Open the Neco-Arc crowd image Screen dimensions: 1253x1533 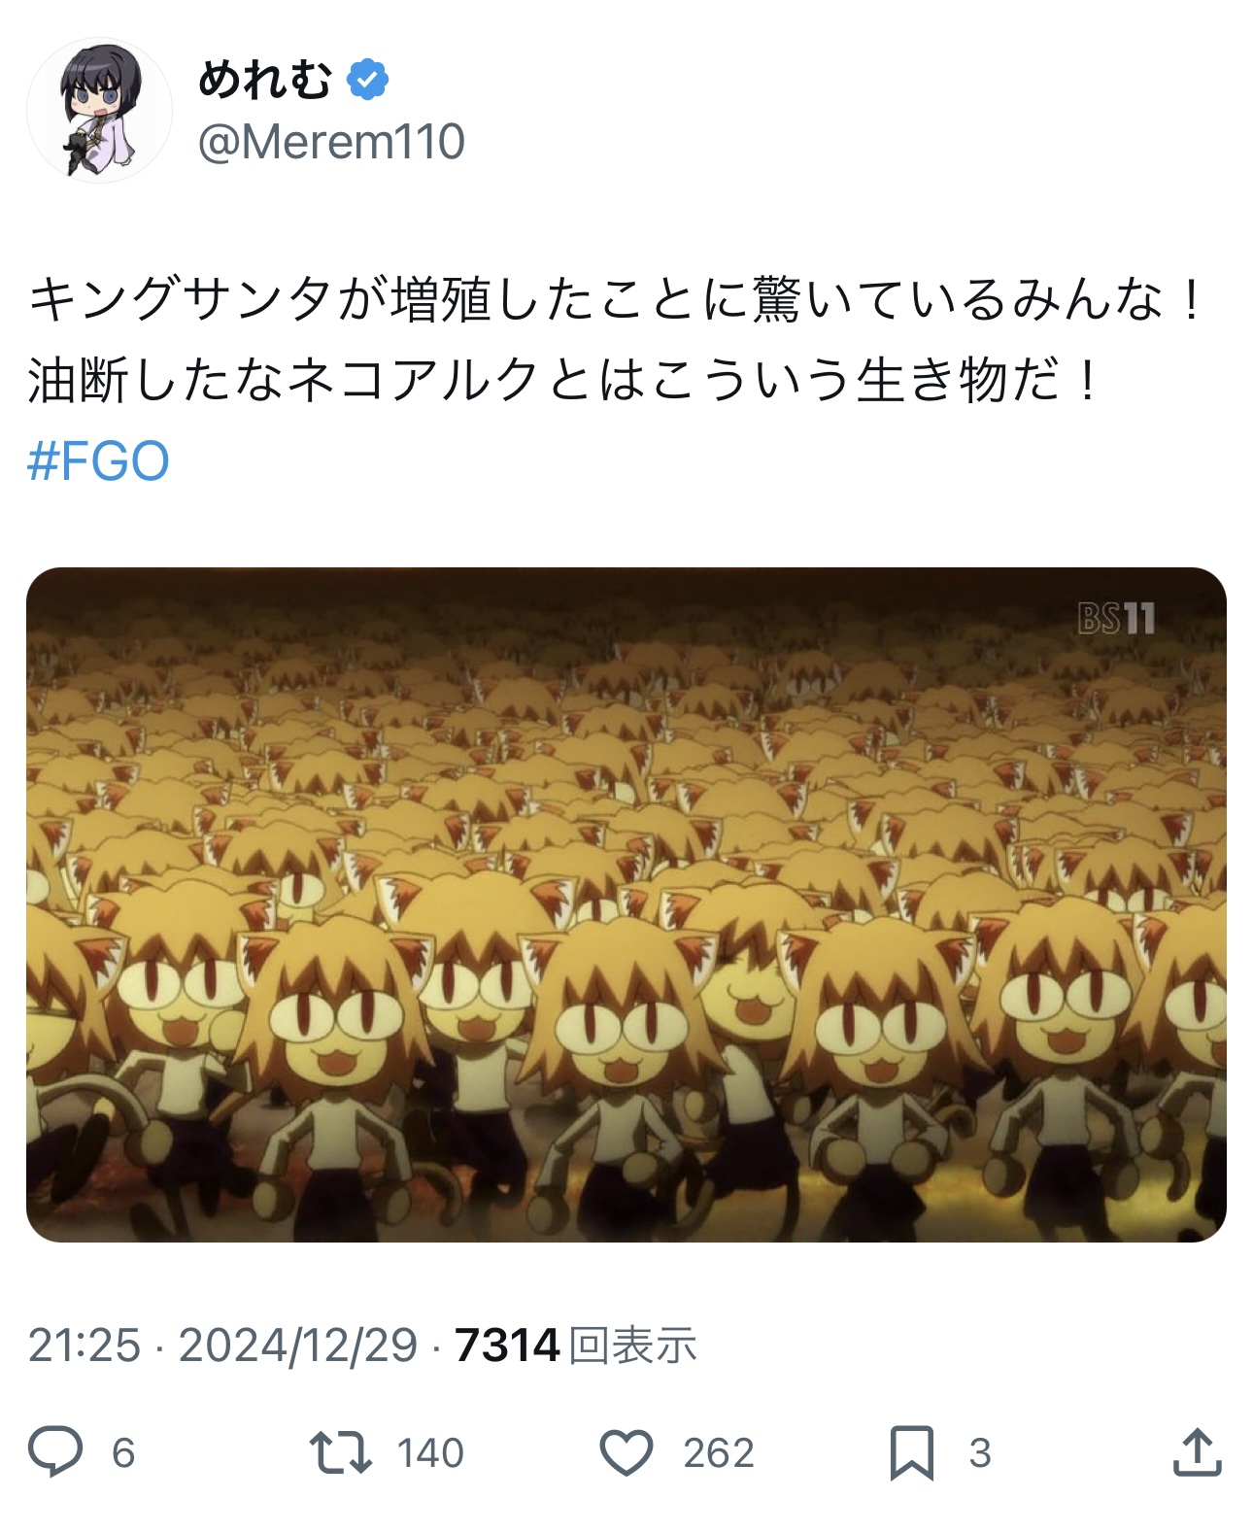pyautogui.click(x=626, y=904)
